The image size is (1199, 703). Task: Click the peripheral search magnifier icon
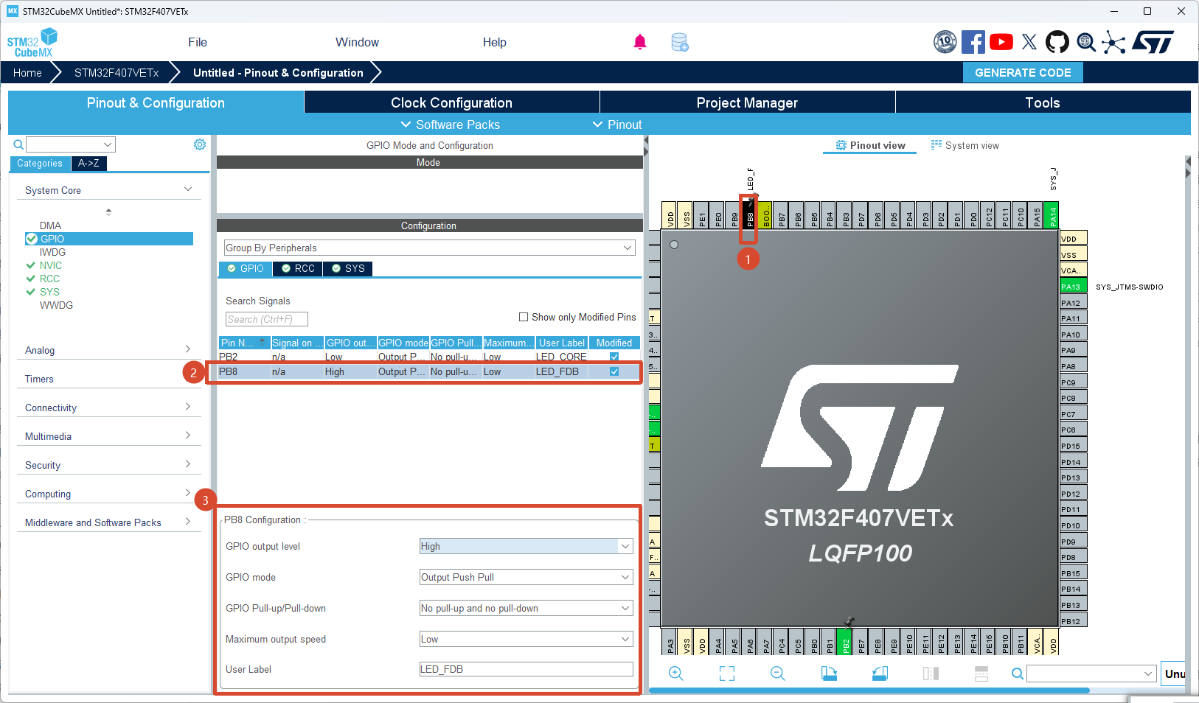point(18,144)
